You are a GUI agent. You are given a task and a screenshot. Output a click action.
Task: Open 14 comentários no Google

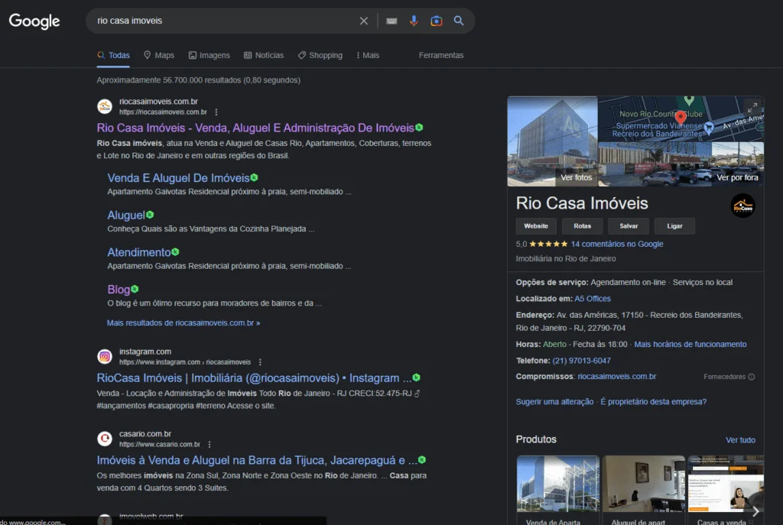(617, 244)
